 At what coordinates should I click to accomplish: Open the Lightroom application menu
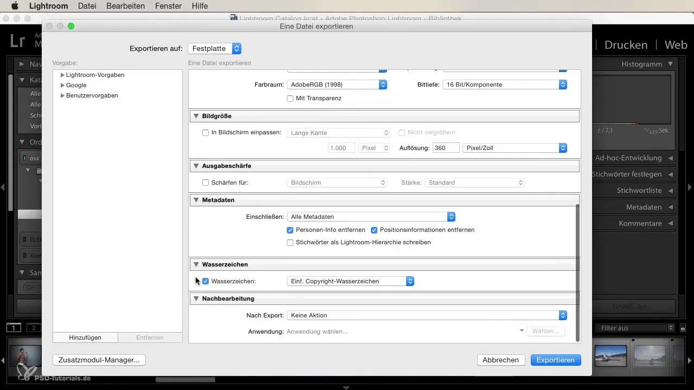coord(49,5)
